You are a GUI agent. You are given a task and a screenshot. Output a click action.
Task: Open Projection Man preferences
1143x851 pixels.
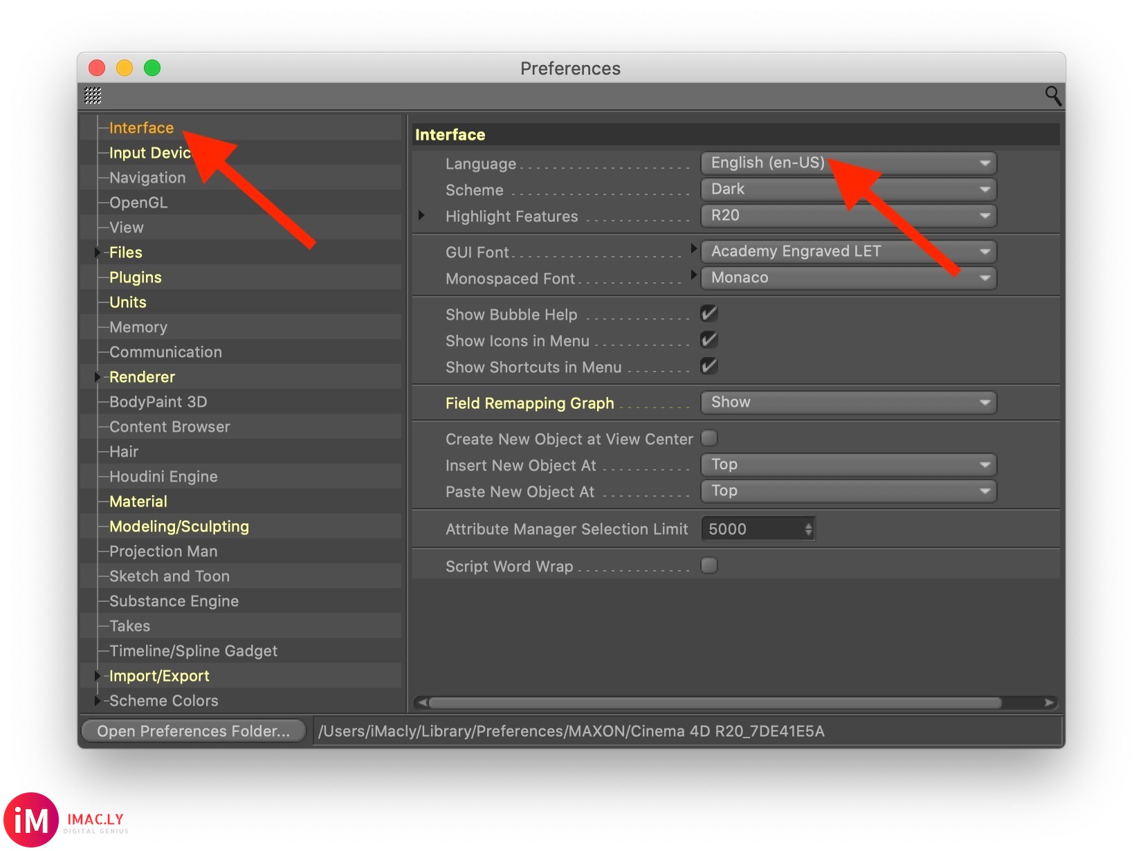[163, 551]
